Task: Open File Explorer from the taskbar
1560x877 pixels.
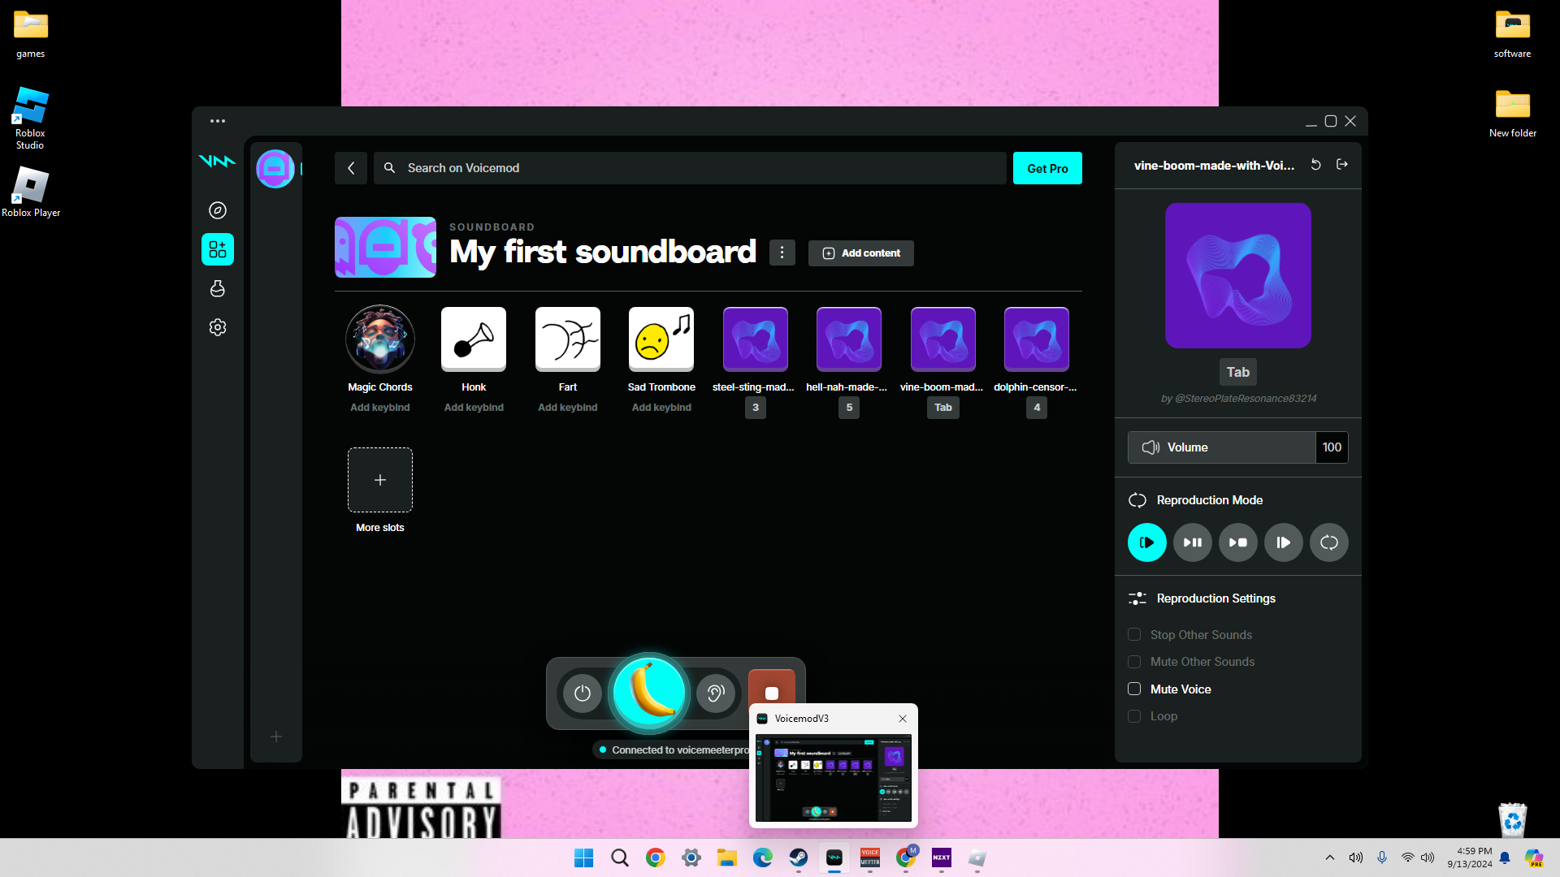Action: [x=727, y=858]
